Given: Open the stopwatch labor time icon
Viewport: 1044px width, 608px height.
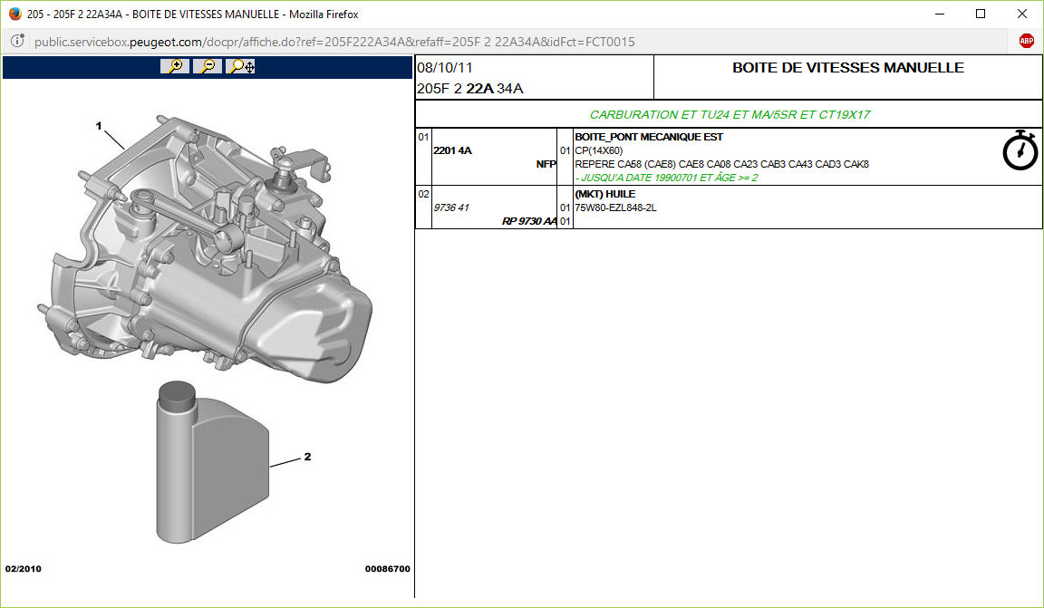Looking at the screenshot, I should 1020,150.
